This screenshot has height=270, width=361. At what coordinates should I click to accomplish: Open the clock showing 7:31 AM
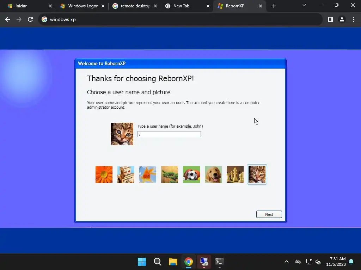336,262
